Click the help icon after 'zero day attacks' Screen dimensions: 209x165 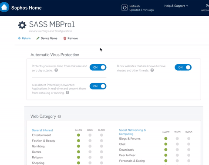point(56,70)
